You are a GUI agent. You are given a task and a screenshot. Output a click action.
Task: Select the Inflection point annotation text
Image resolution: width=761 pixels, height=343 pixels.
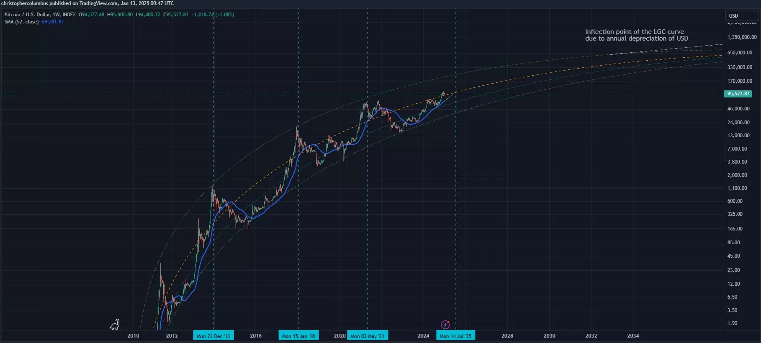636,35
